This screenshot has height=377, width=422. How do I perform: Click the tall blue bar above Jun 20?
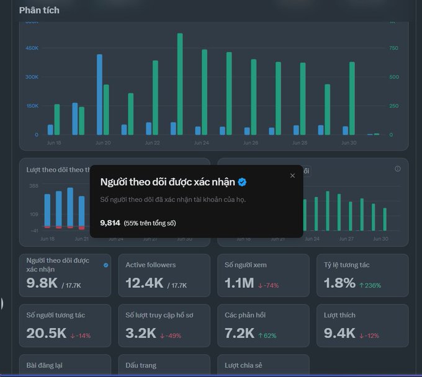pos(99,94)
